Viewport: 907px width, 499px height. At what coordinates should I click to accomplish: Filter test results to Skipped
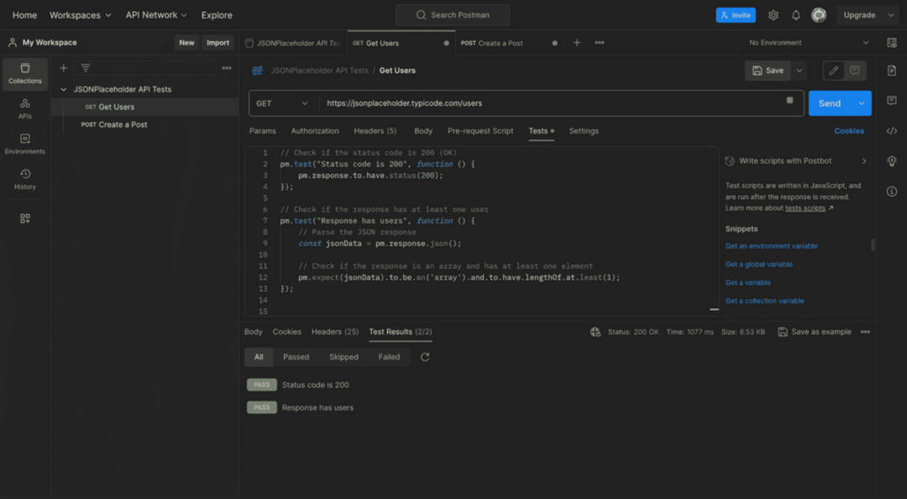coord(343,357)
